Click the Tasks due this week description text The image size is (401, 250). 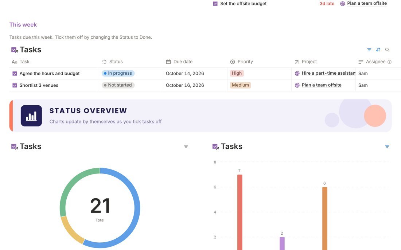coord(81,37)
